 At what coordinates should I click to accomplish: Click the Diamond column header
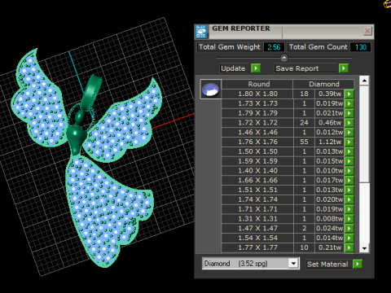coord(324,84)
